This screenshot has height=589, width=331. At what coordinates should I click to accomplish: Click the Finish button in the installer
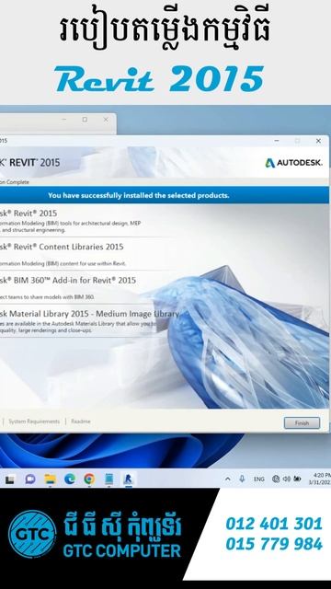click(x=302, y=423)
